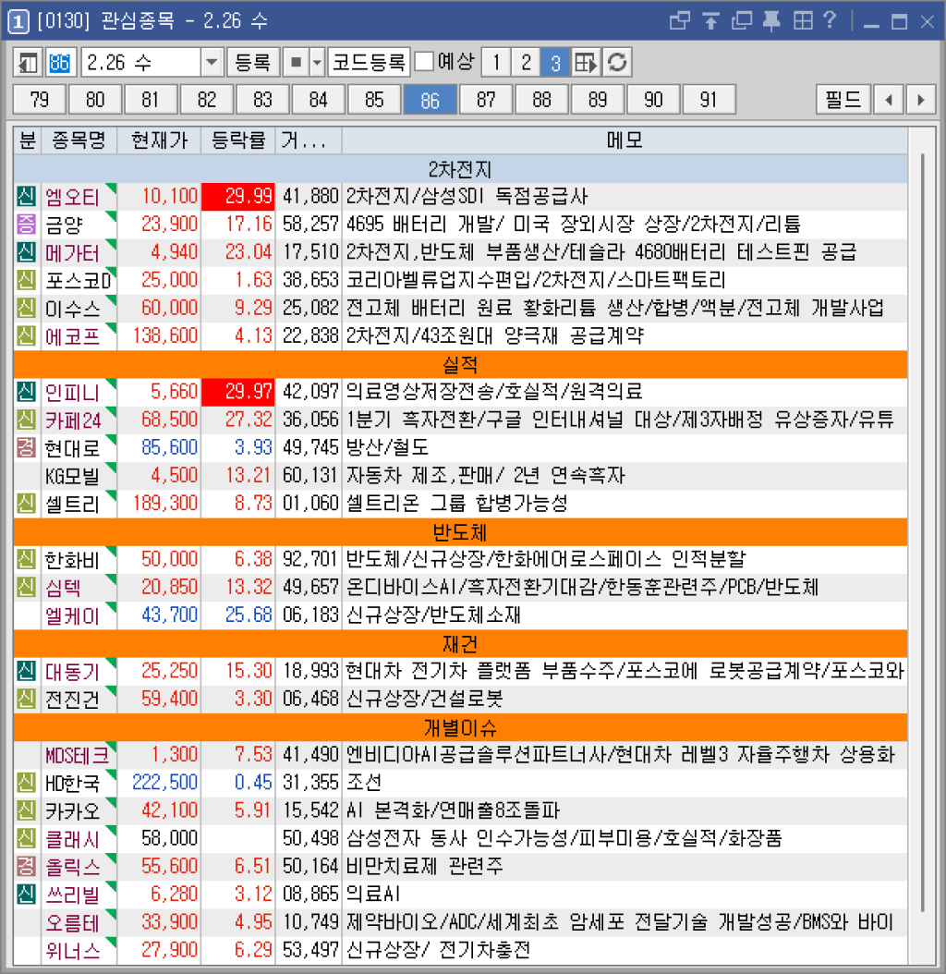
Task: Sort by the 등락률 column header
Action: tap(238, 140)
